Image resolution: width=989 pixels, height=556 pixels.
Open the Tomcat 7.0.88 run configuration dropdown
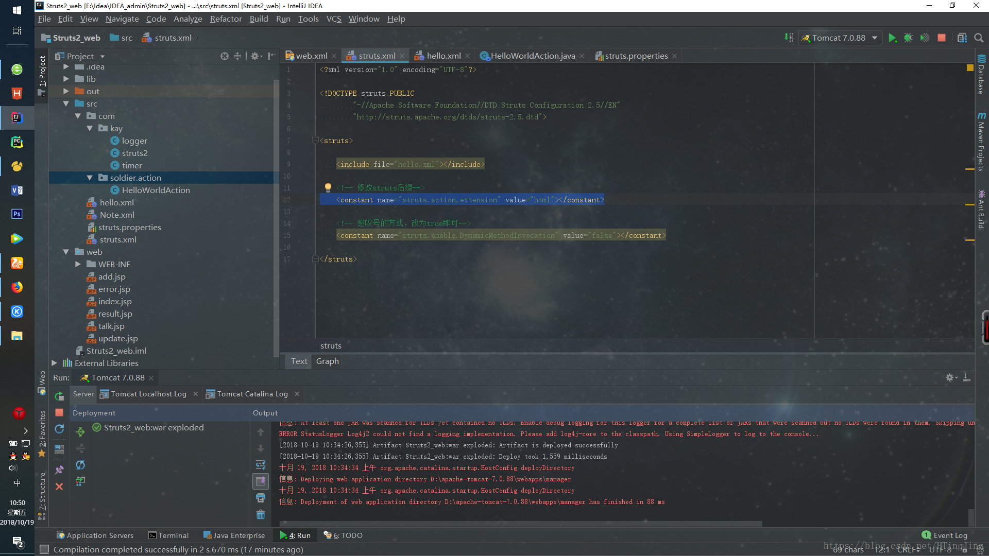tap(841, 38)
